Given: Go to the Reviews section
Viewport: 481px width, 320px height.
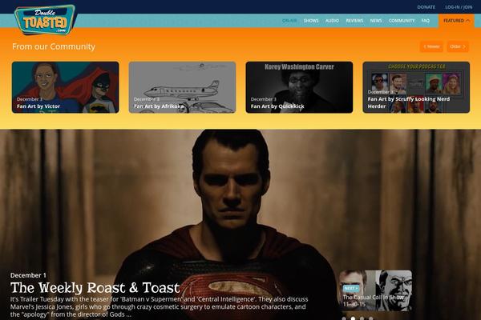Looking at the screenshot, I should pos(354,21).
